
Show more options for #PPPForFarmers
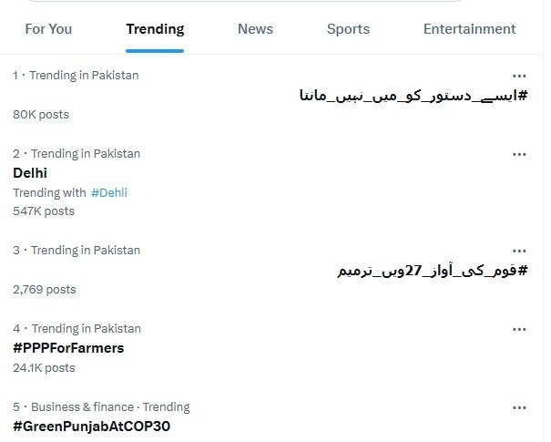[x=519, y=329]
